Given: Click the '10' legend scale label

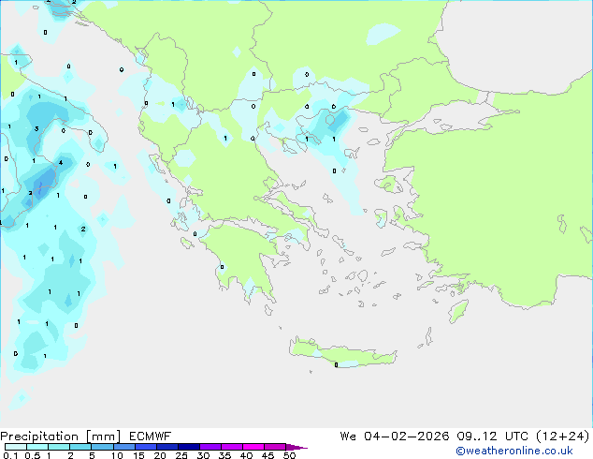Looking at the screenshot, I should (x=117, y=455).
